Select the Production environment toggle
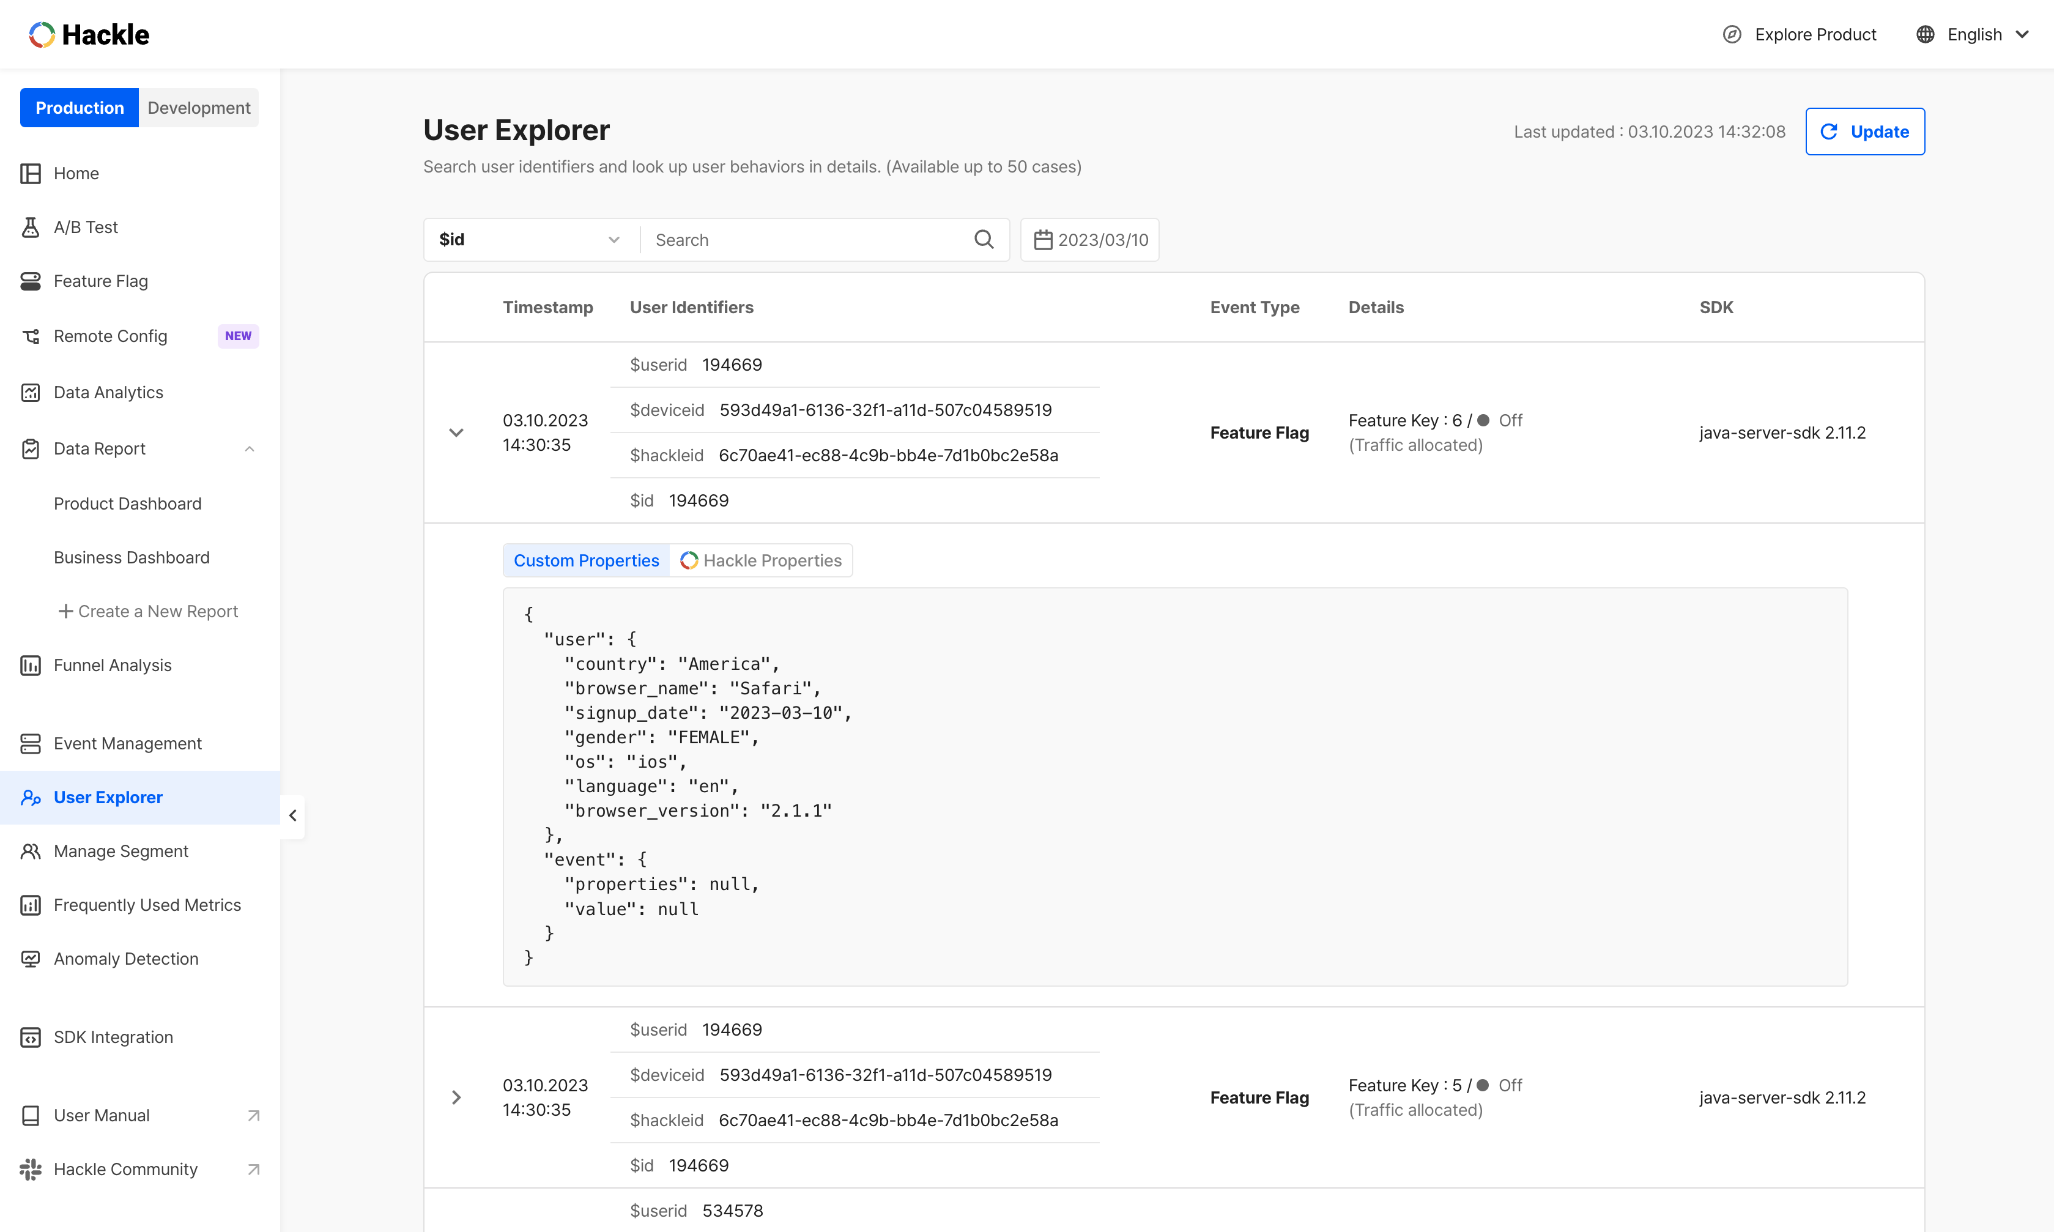 [80, 108]
